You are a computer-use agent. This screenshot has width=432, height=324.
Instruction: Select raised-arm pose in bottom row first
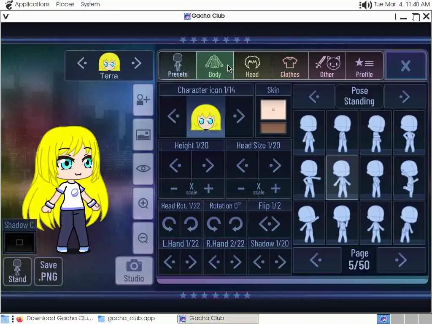(309, 223)
